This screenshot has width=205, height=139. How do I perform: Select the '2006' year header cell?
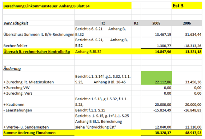coord(188,23)
